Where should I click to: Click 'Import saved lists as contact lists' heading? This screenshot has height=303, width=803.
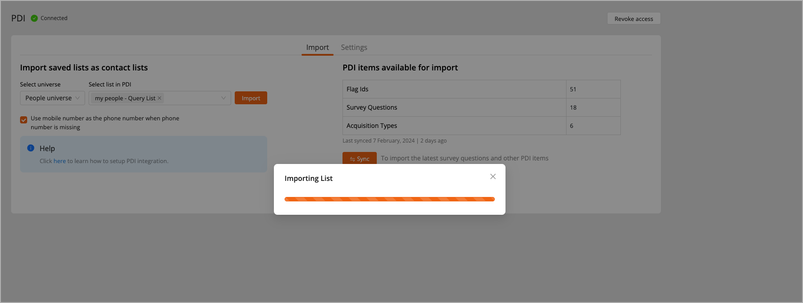(84, 68)
